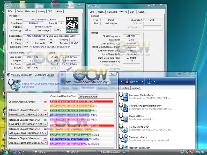Click the DRAM Frequency value field
Viewport: 207px width, 155px height.
(x=131, y=36)
